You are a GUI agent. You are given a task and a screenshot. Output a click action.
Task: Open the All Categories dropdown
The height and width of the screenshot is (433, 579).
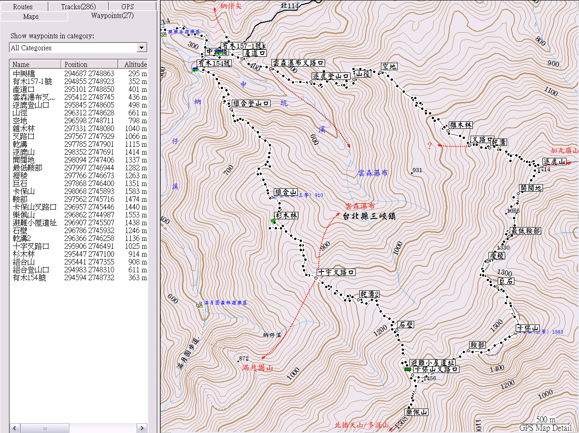click(x=142, y=48)
